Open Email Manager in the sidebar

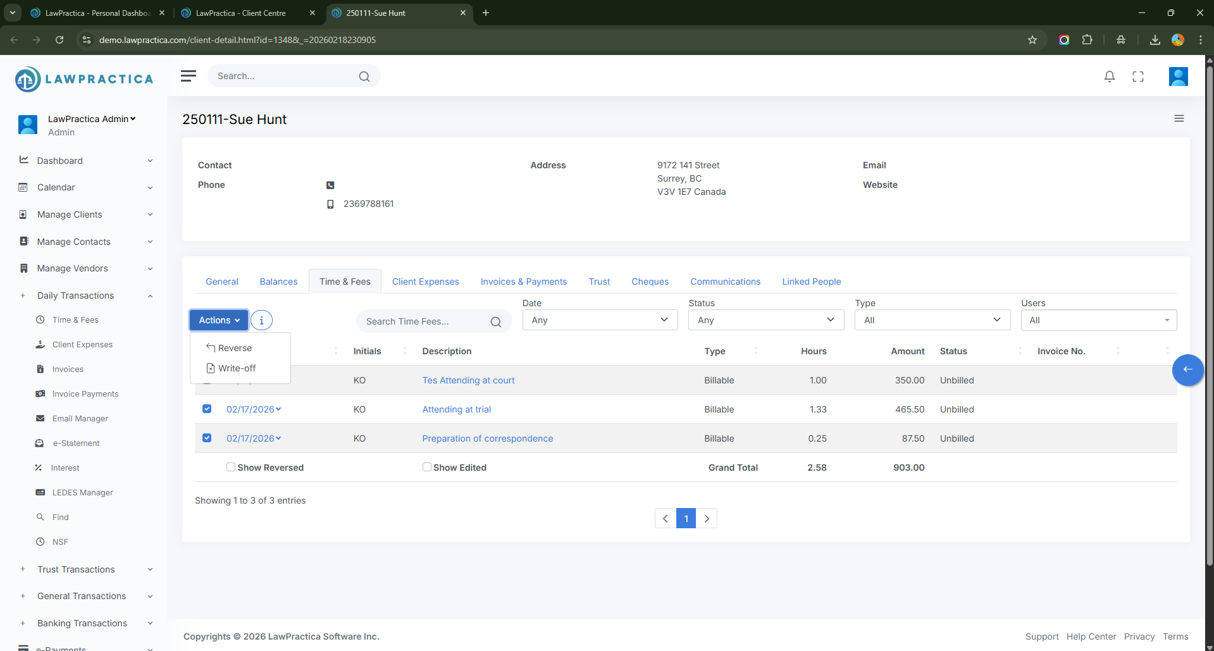pyautogui.click(x=80, y=418)
